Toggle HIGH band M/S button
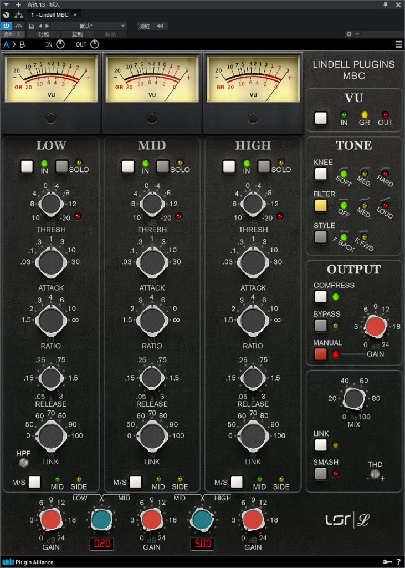Viewport: 405px width, 568px height. pyautogui.click(x=237, y=482)
